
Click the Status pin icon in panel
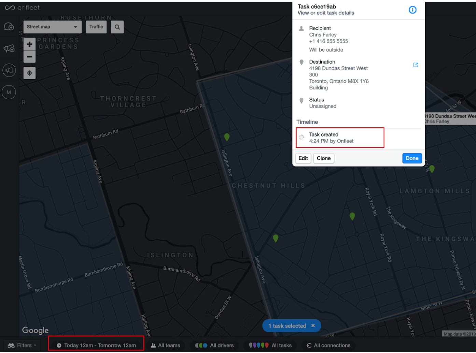tap(302, 100)
